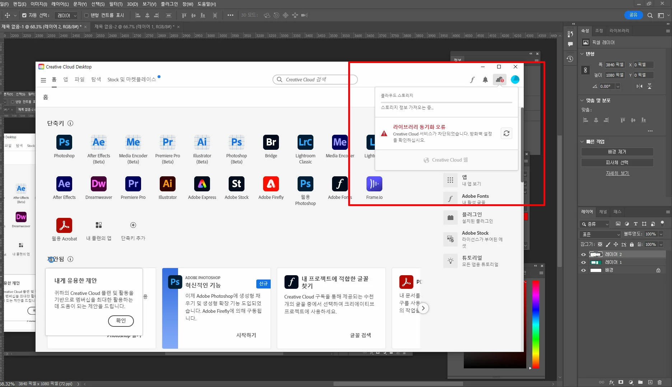Launch Adobe Express icon
This screenshot has width=672, height=387.
point(202,184)
